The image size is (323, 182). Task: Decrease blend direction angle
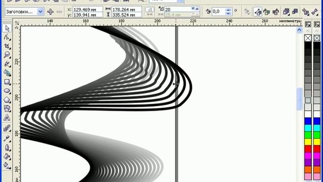[228, 14]
